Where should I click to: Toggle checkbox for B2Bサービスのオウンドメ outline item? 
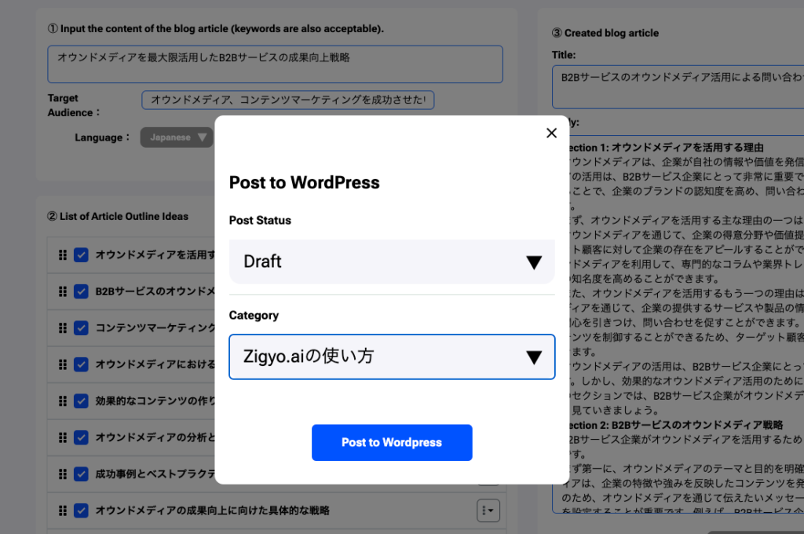click(x=81, y=291)
